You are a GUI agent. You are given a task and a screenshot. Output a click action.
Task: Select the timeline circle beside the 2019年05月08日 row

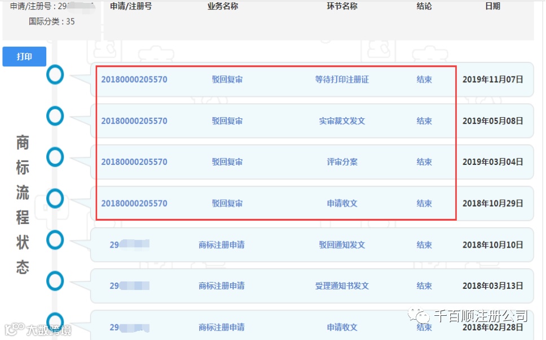click(x=55, y=116)
